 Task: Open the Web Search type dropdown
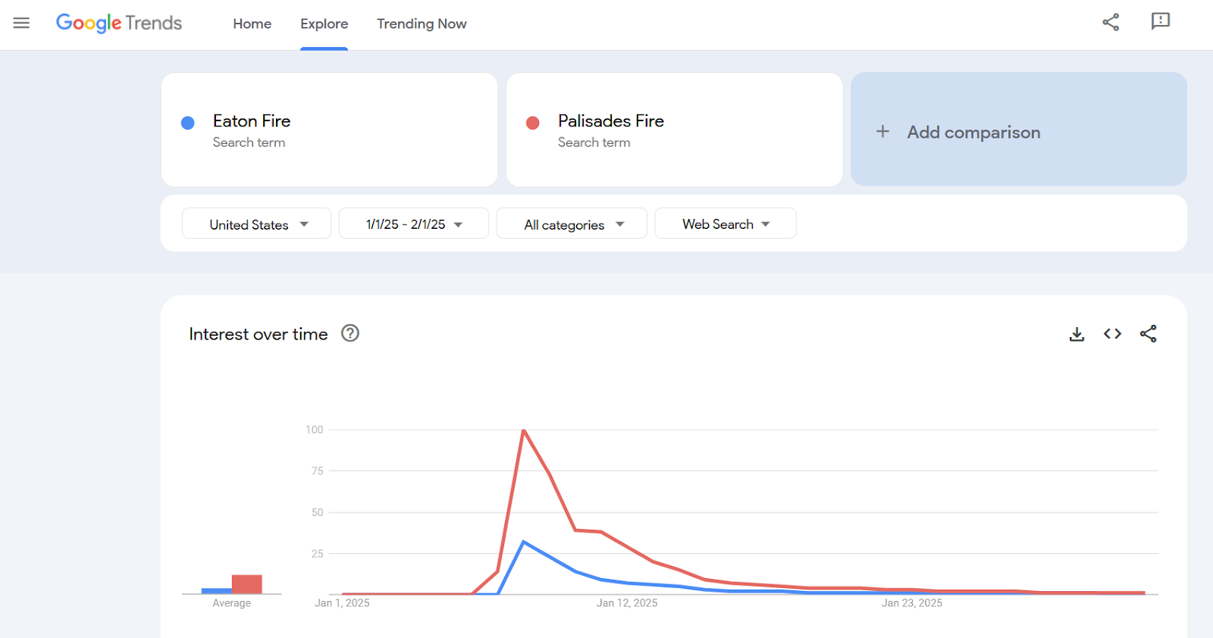click(726, 224)
